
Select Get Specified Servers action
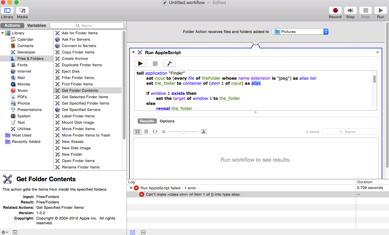pyautogui.click(x=81, y=110)
